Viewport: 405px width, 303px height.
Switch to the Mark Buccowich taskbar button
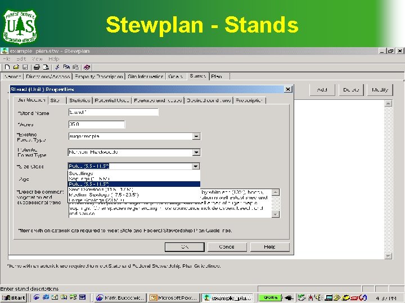pyautogui.click(x=120, y=297)
